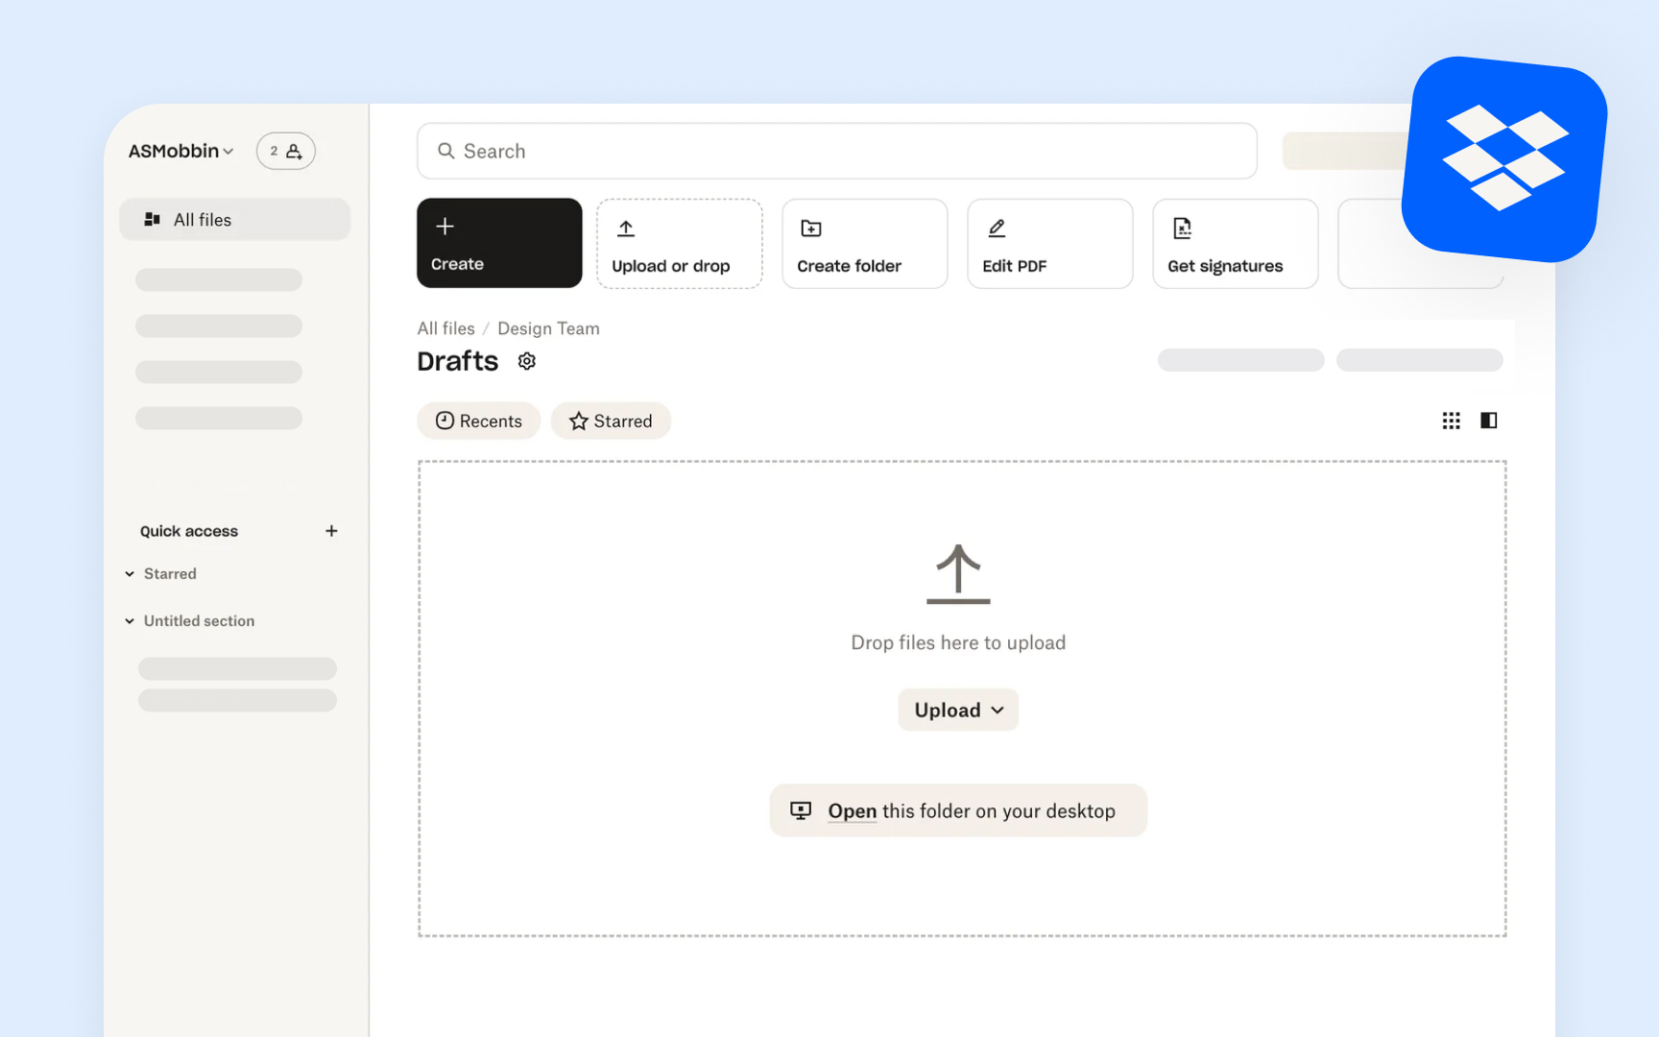The width and height of the screenshot is (1659, 1037).
Task: Click the Upload or drop arrow icon
Action: (625, 229)
